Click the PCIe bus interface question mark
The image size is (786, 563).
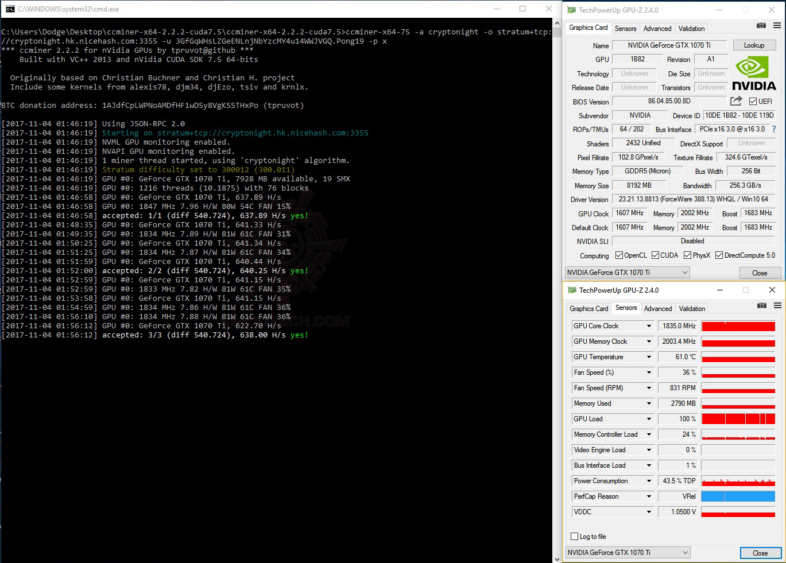click(x=774, y=129)
